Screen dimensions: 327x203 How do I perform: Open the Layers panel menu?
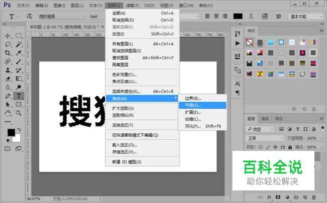[x=321, y=119]
